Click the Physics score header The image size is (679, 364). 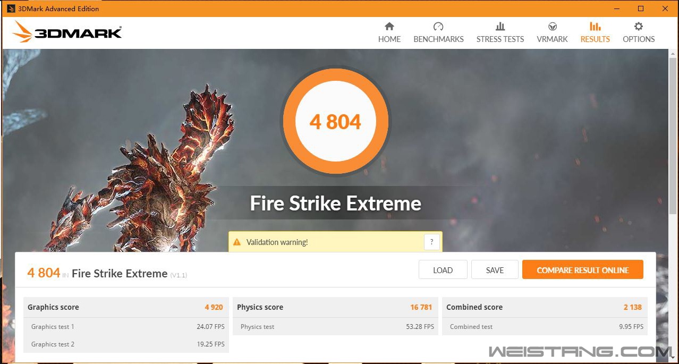click(x=260, y=307)
